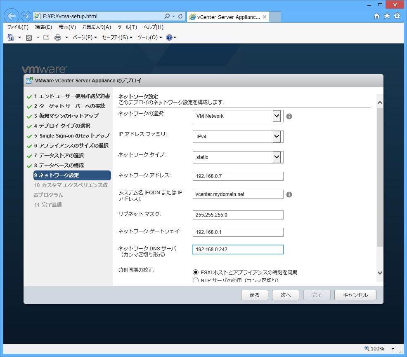Viewport: 407px width, 357px height.
Task: Open the IE tools gear icon
Action: point(397,16)
